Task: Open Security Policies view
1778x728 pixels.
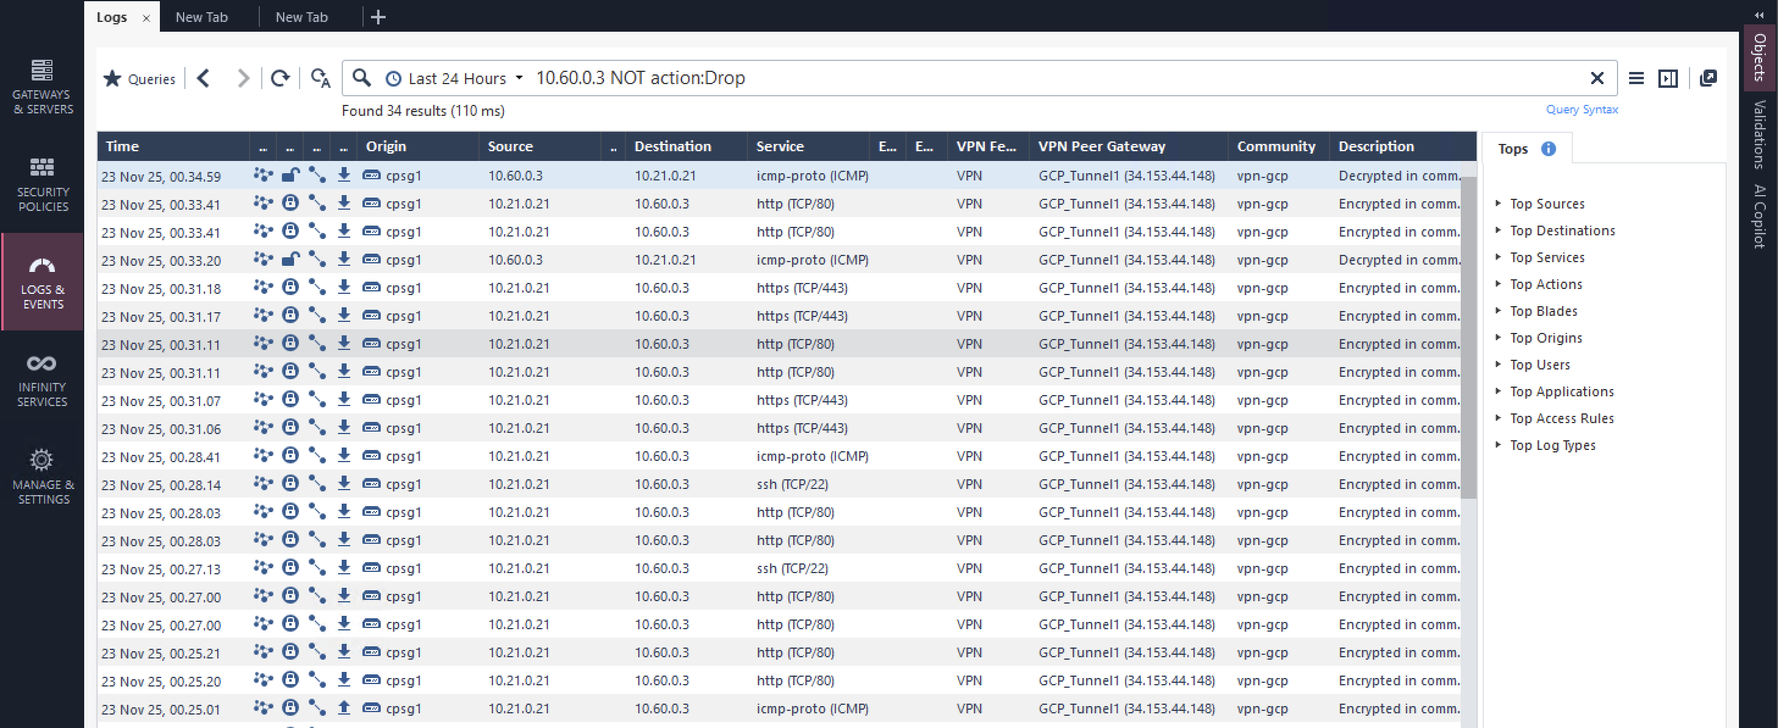Action: click(41, 184)
